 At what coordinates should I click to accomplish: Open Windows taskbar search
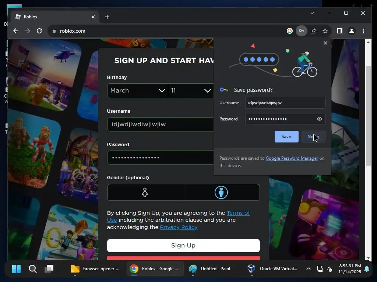point(33,269)
